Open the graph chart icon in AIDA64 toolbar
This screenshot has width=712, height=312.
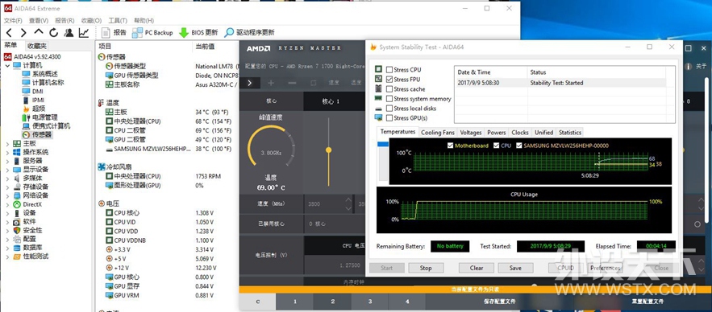pyautogui.click(x=84, y=33)
